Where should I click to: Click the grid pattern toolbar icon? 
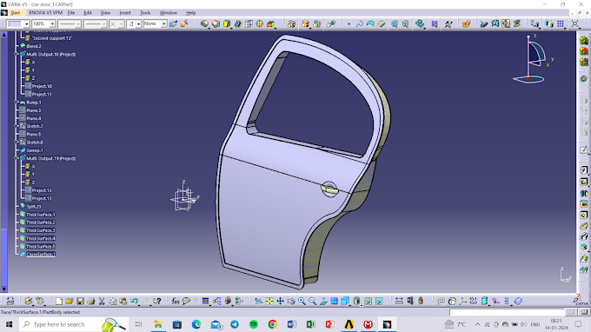click(561, 24)
